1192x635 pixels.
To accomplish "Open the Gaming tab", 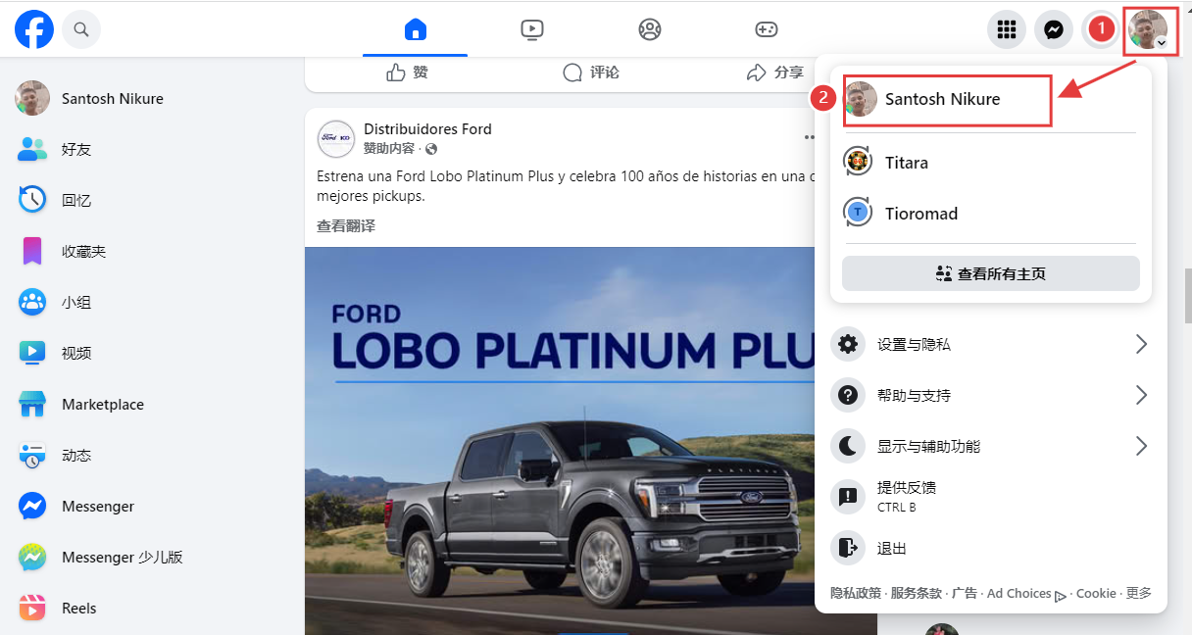I will point(766,29).
